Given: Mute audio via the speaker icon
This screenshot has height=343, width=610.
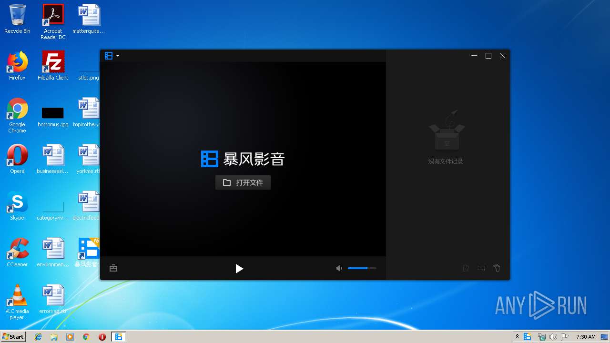Looking at the screenshot, I should (339, 269).
